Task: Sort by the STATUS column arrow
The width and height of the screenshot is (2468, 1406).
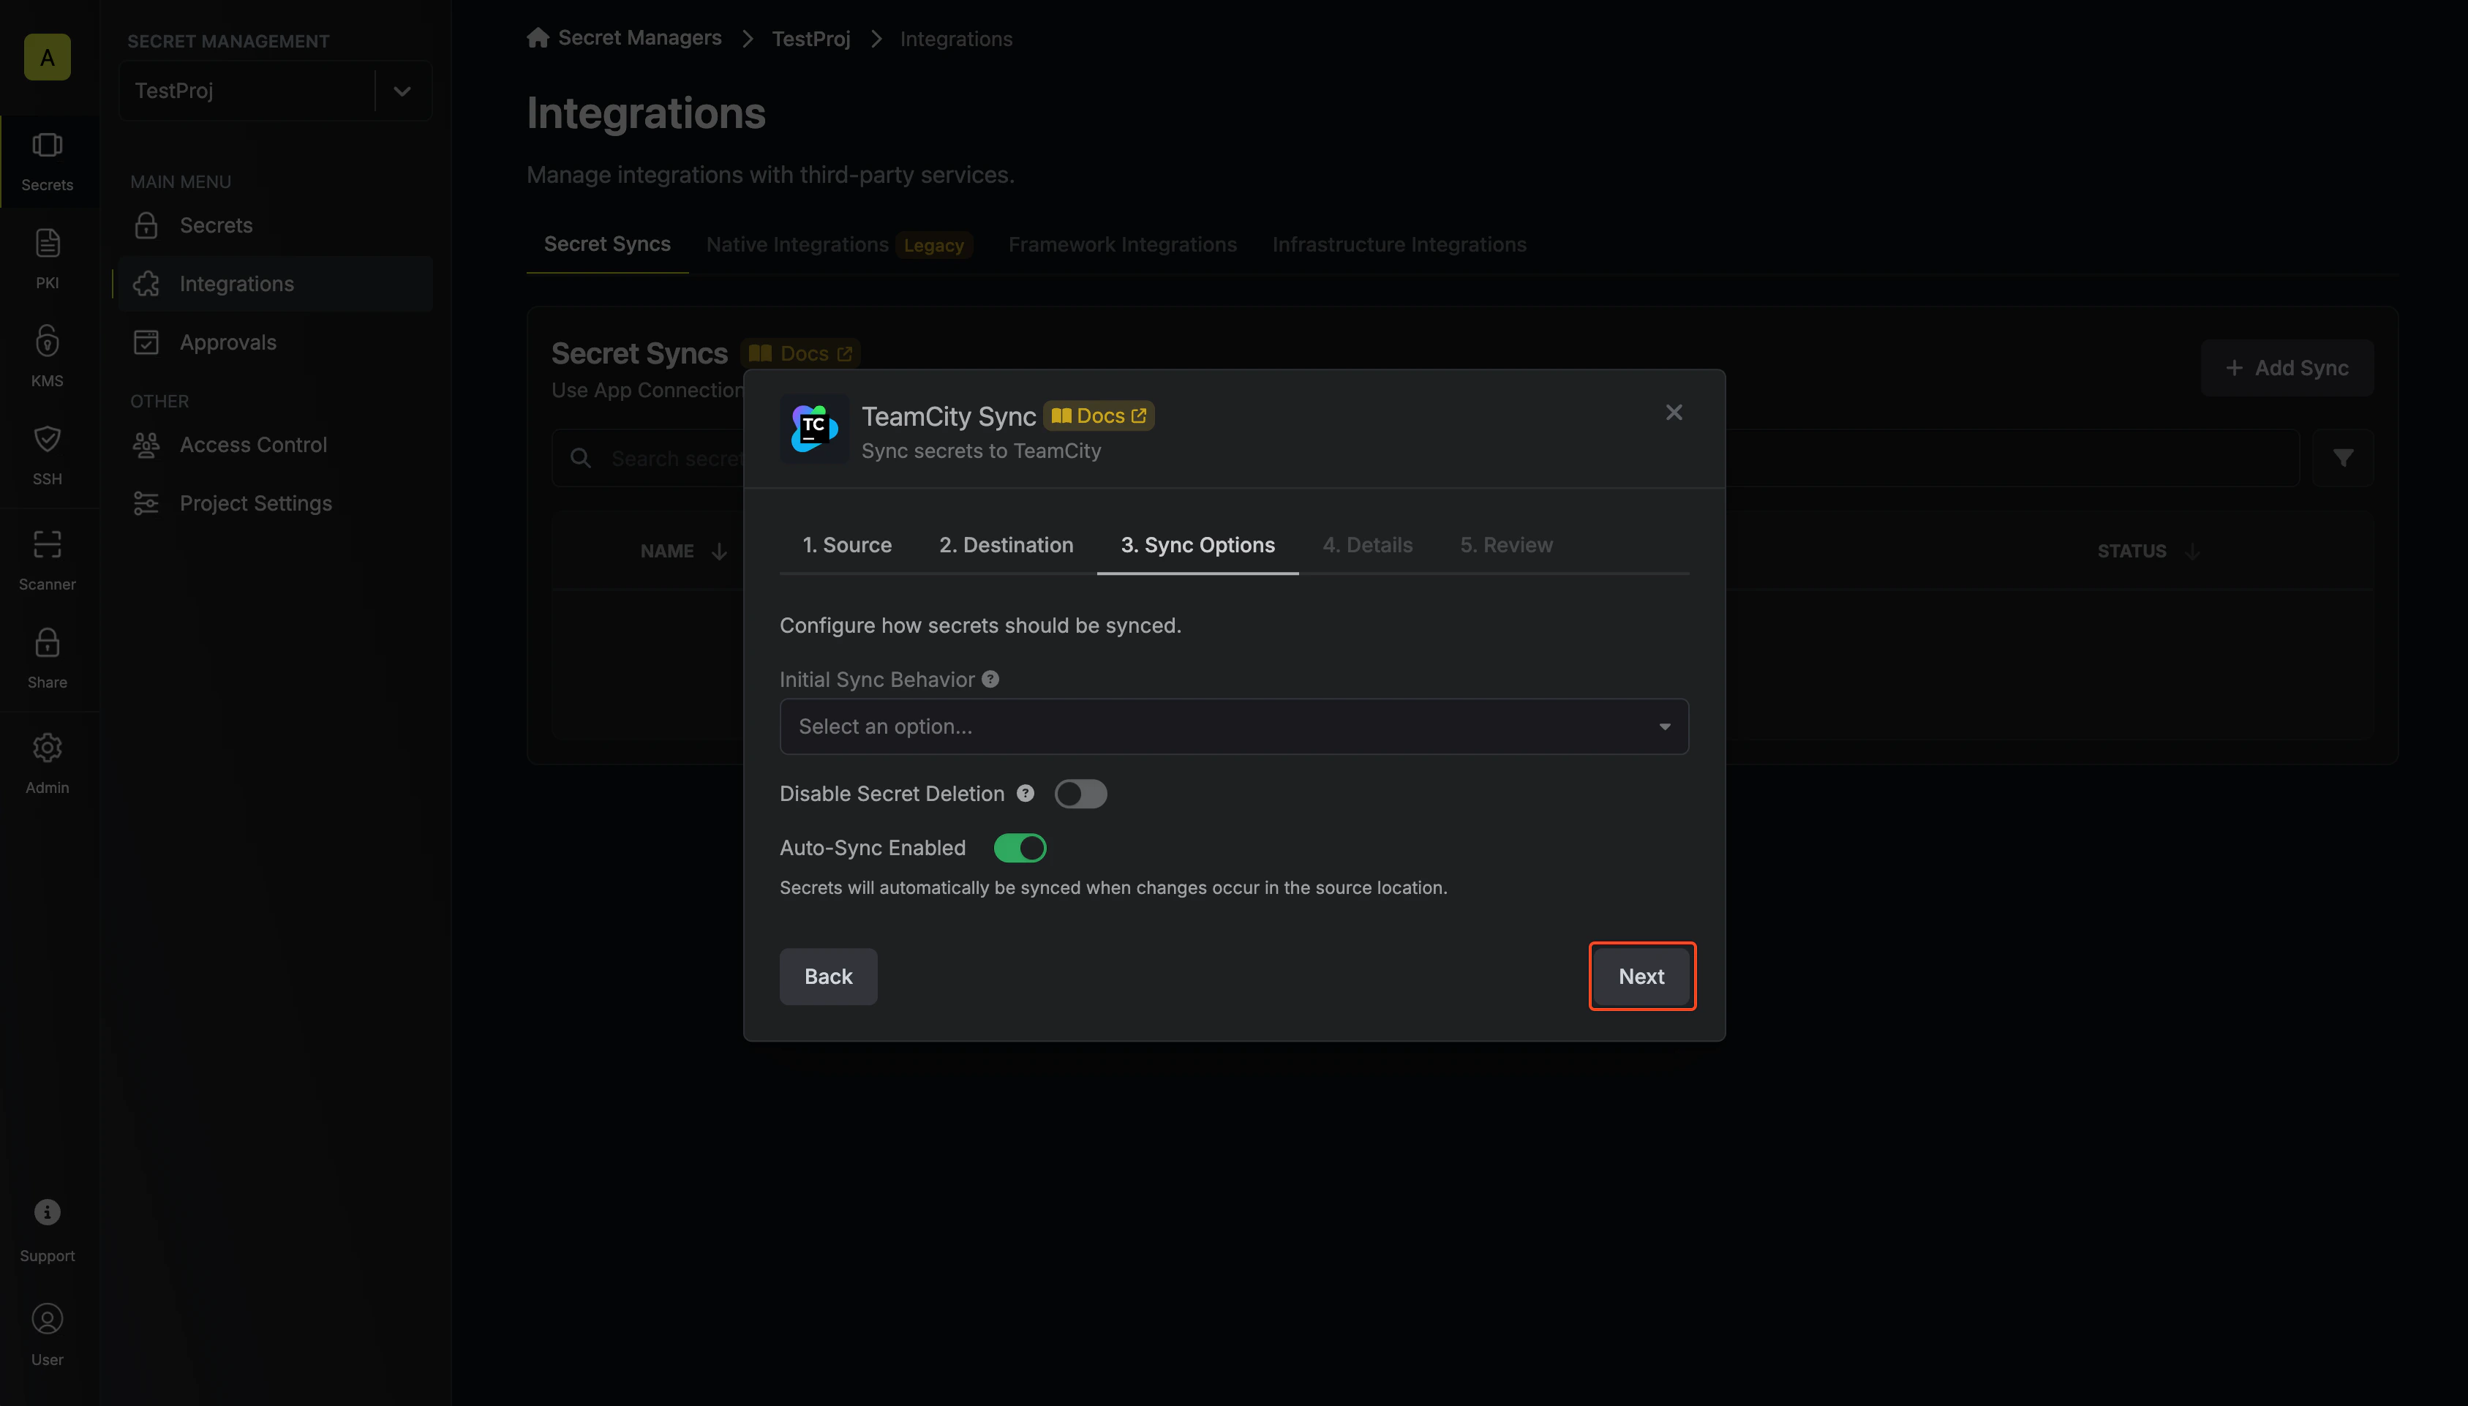Action: click(2193, 552)
